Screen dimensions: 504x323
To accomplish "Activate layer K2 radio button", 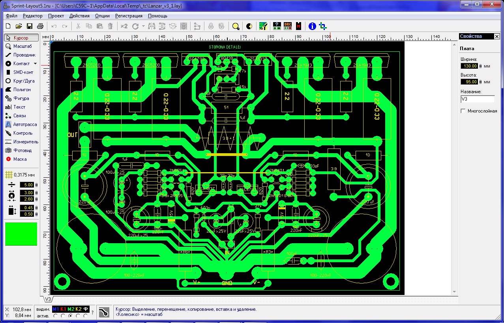I will [x=78, y=316].
